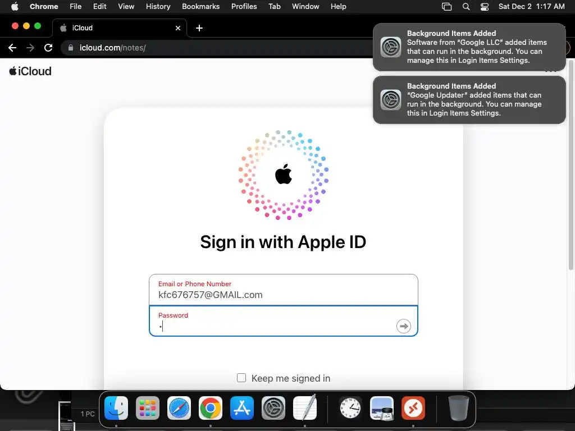Image resolution: width=575 pixels, height=431 pixels.
Task: Click the date and time in menu bar
Action: pos(531,6)
